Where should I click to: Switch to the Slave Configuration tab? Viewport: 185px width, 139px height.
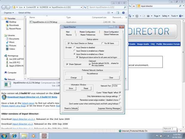coord(111,32)
